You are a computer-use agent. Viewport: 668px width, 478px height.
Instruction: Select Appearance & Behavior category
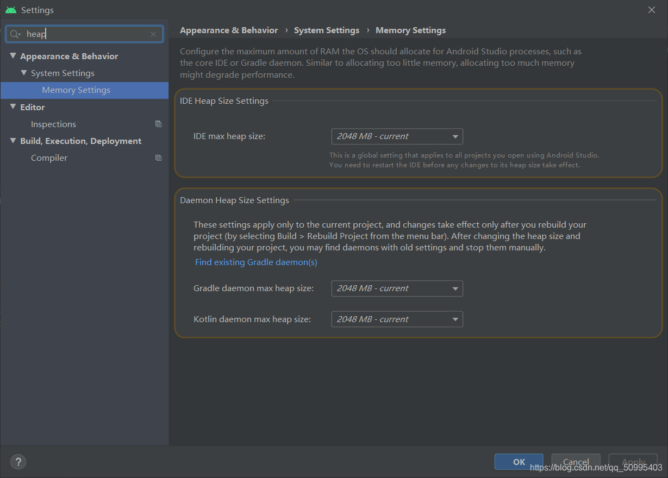tap(69, 56)
